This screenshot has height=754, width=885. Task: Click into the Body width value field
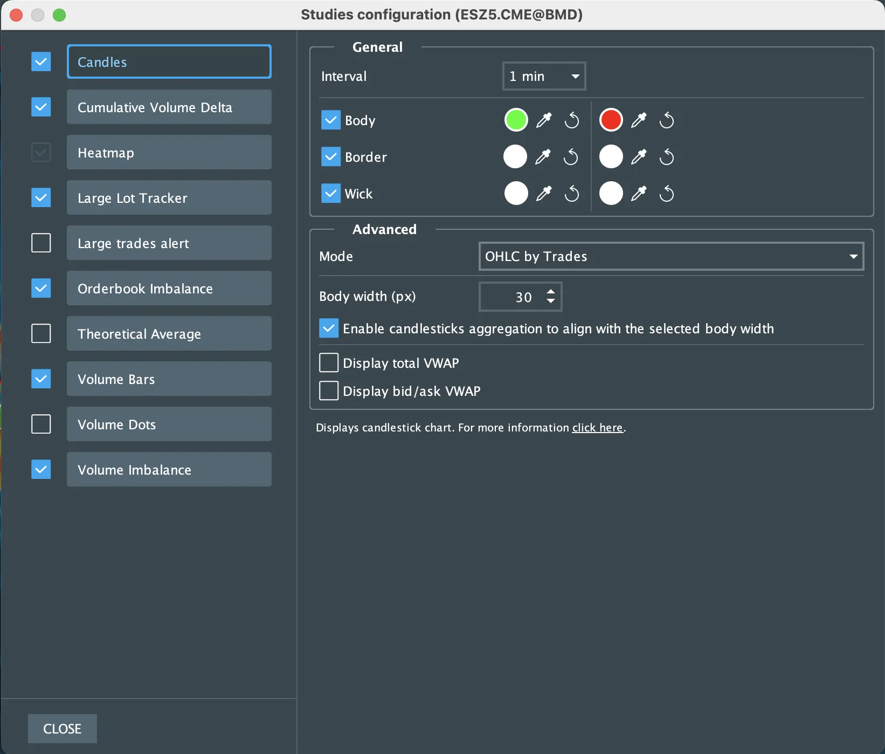[512, 297]
